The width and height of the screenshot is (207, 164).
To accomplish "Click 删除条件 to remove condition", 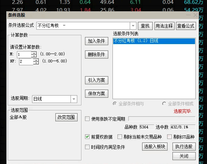I will pos(97,54).
